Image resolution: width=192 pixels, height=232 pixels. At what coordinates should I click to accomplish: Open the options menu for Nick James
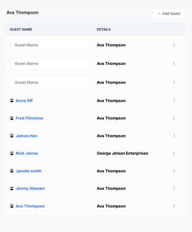174,153
